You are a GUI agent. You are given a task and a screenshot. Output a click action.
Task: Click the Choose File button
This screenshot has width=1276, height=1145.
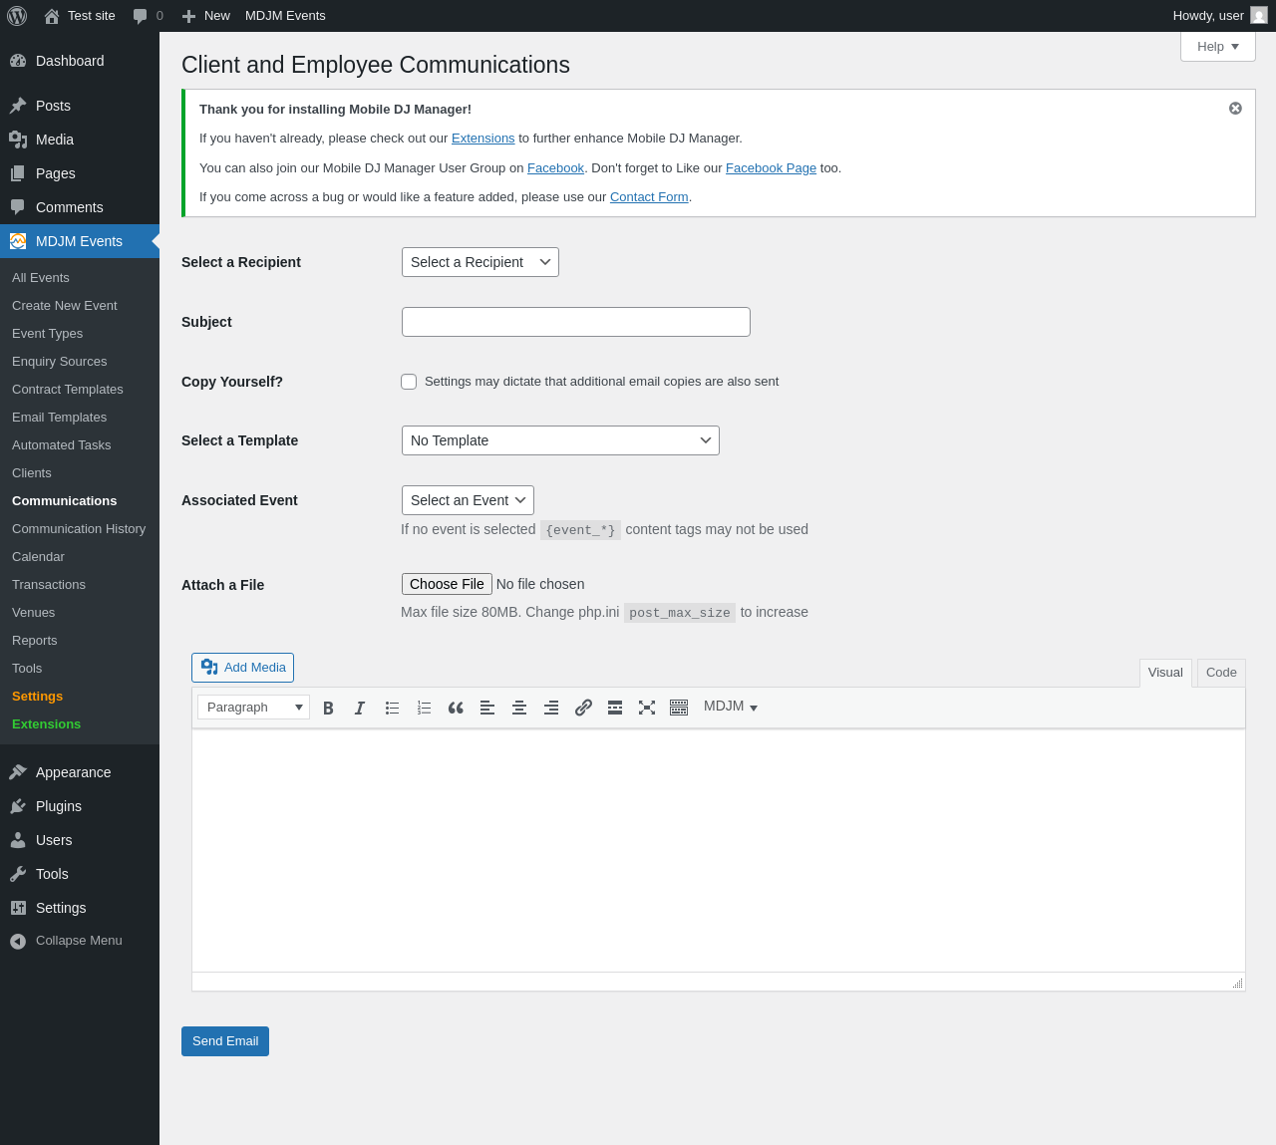click(x=447, y=584)
